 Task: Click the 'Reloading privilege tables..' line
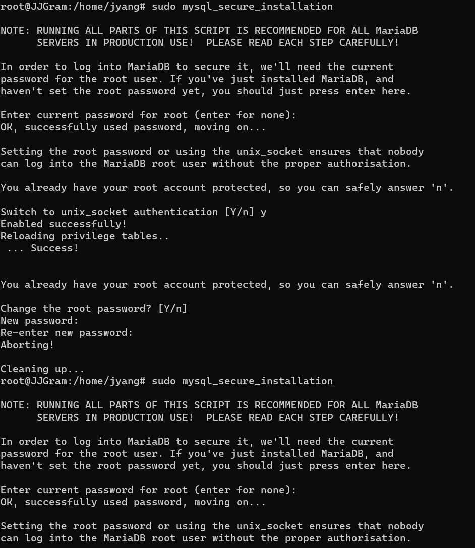pyautogui.click(x=85, y=236)
